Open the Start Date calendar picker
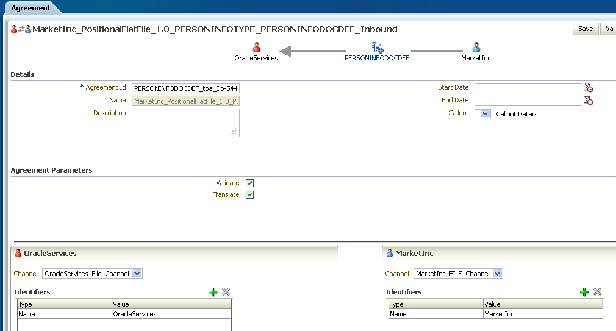Image resolution: width=616 pixels, height=331 pixels. point(588,88)
